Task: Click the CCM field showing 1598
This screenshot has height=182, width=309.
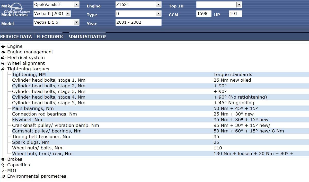Action: tap(204, 14)
